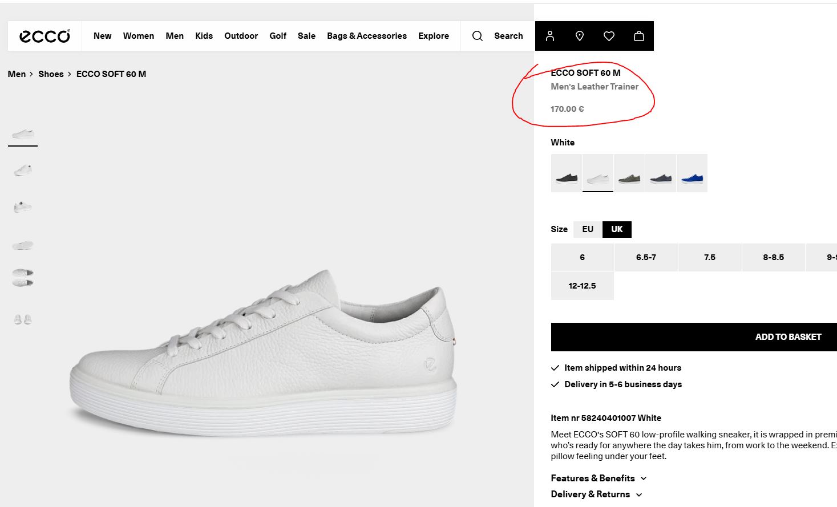
Task: Select the top-and-sole view thumbnail
Action: tap(23, 278)
